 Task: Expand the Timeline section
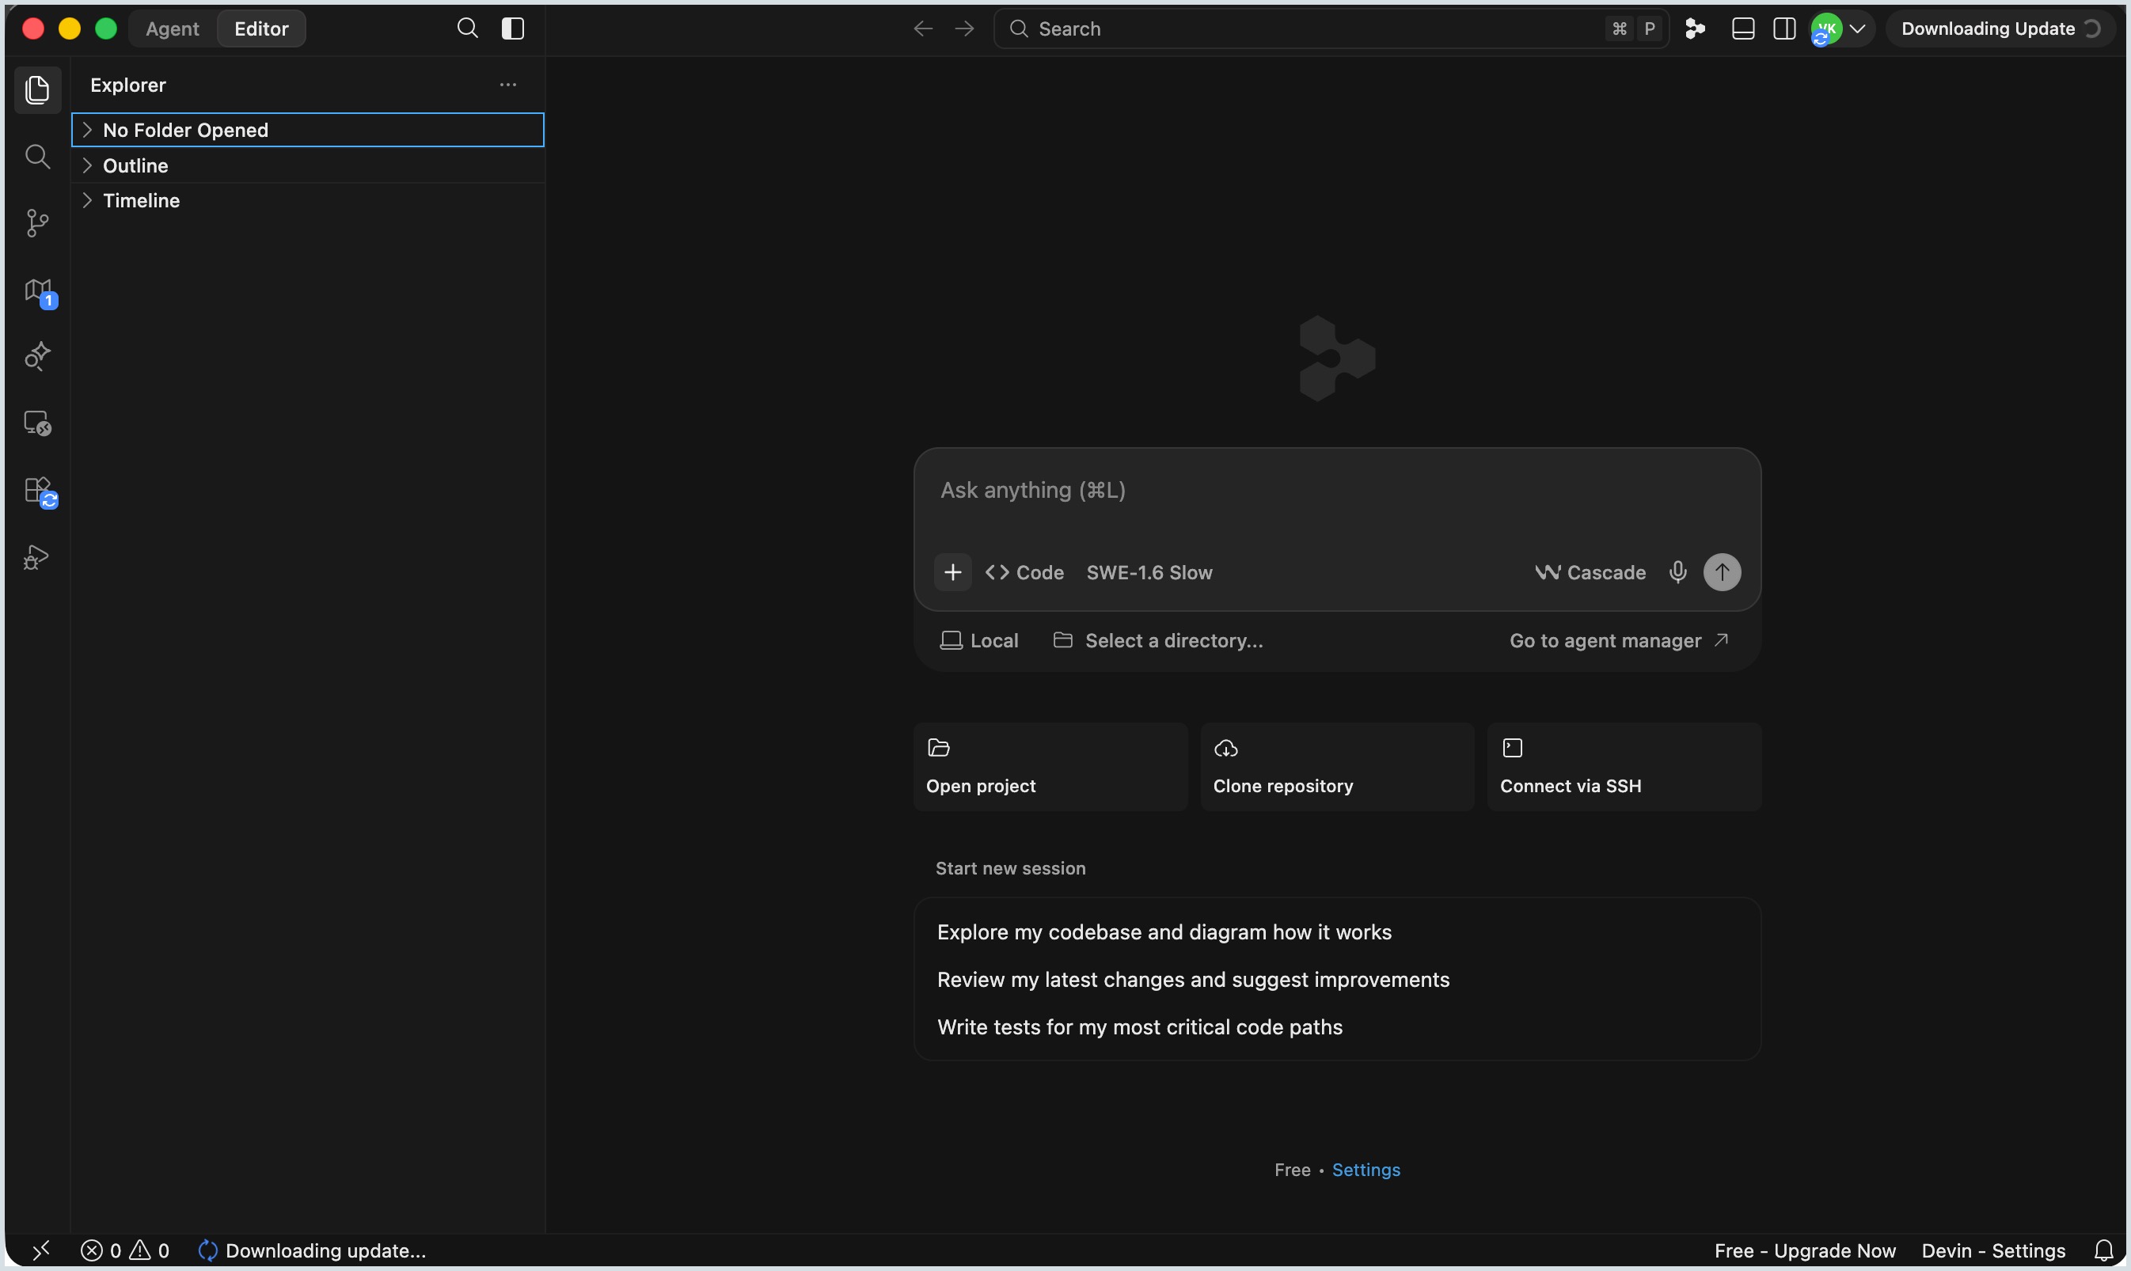coord(307,200)
